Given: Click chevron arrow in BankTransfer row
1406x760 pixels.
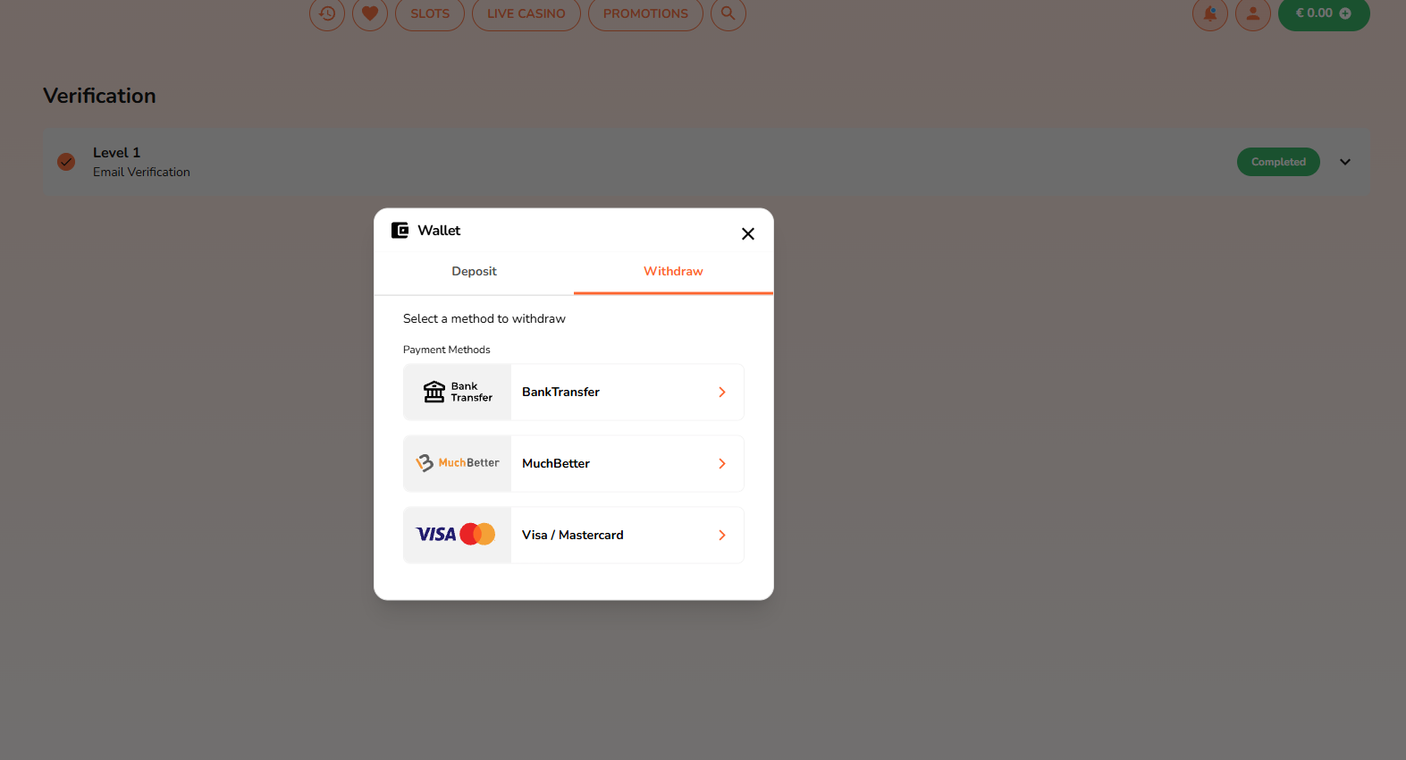Looking at the screenshot, I should [x=722, y=392].
